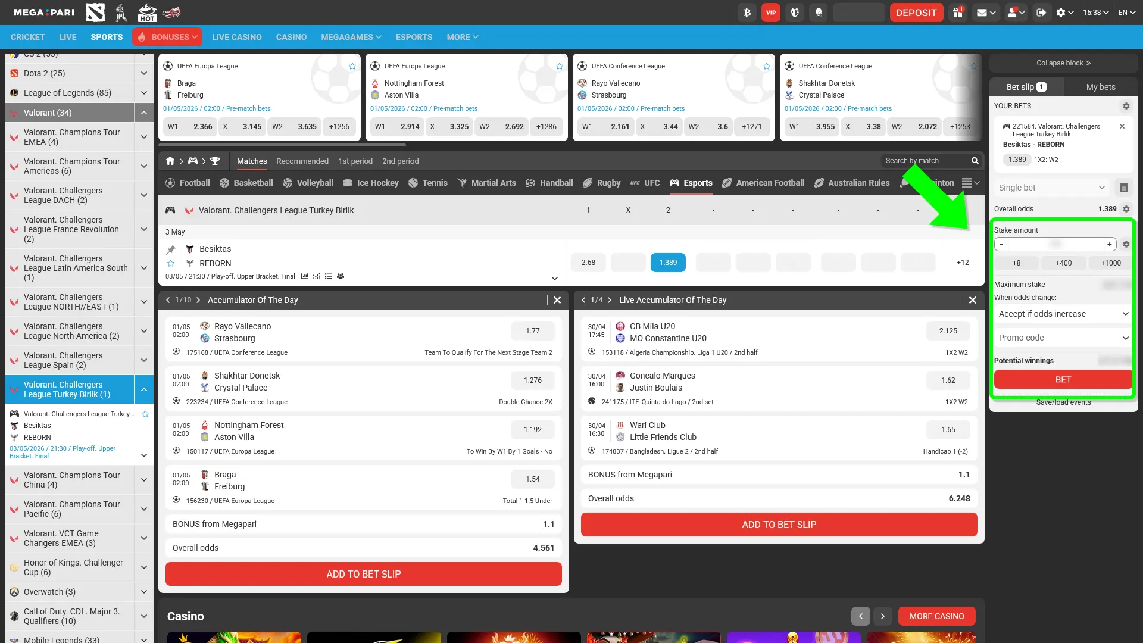This screenshot has height=643, width=1143.
Task: Open the list view icon for Besiktas match
Action: click(329, 276)
